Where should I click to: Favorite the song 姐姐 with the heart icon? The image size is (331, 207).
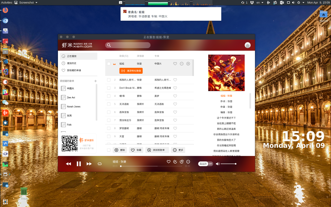pos(175,64)
